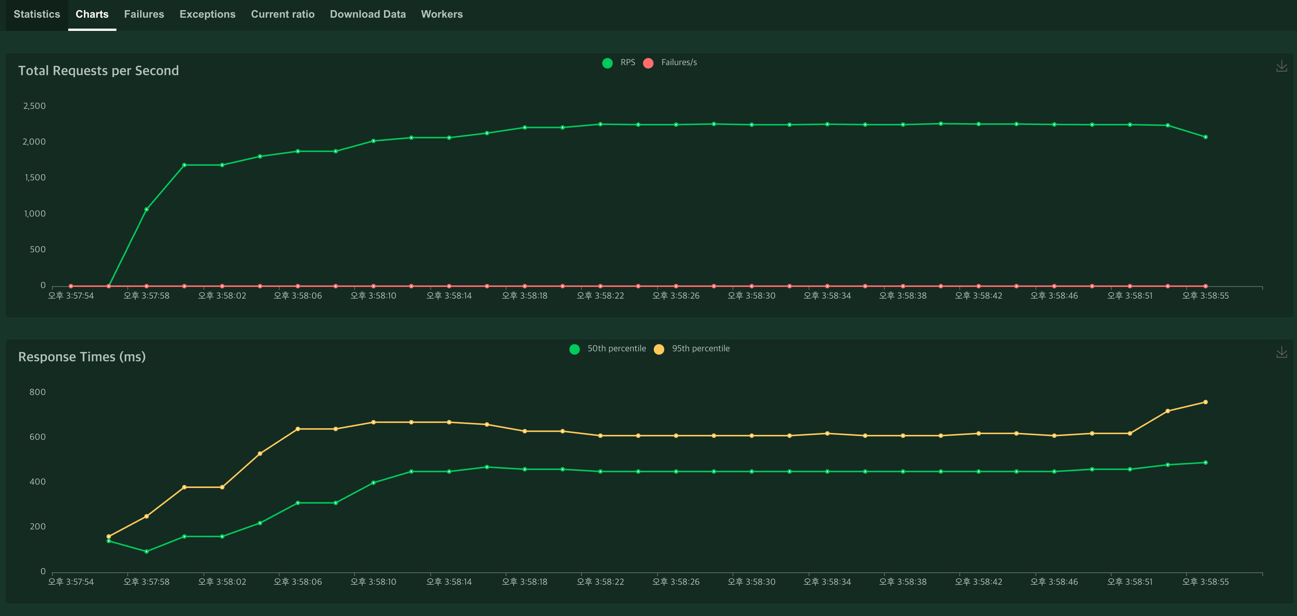The width and height of the screenshot is (1297, 616).
Task: Download the Total Requests per Second chart
Action: (x=1282, y=66)
